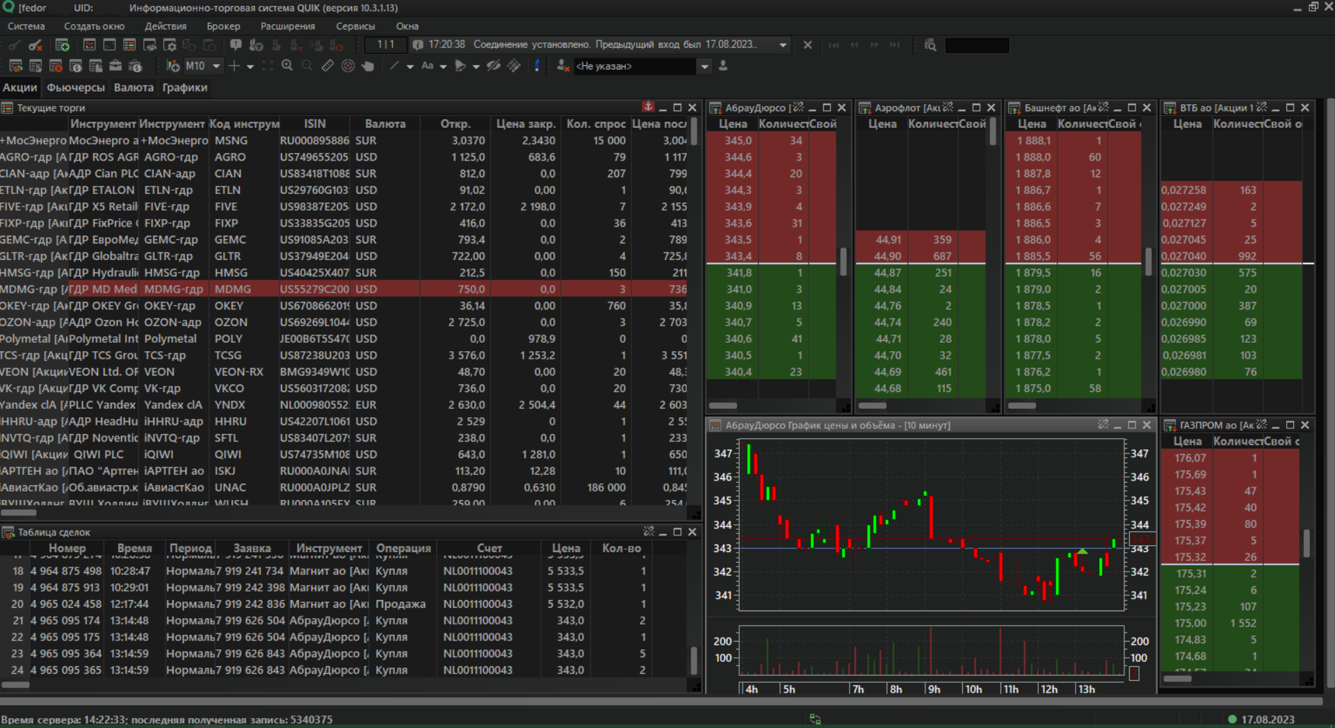Click the Код инструм column header
Viewport: 1335px width, 728px height.
click(x=244, y=124)
